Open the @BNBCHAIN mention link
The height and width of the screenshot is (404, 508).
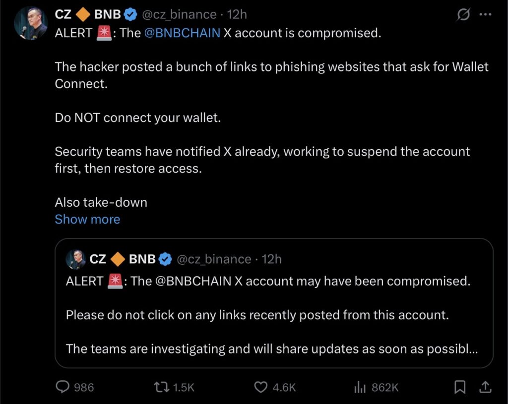coord(183,33)
